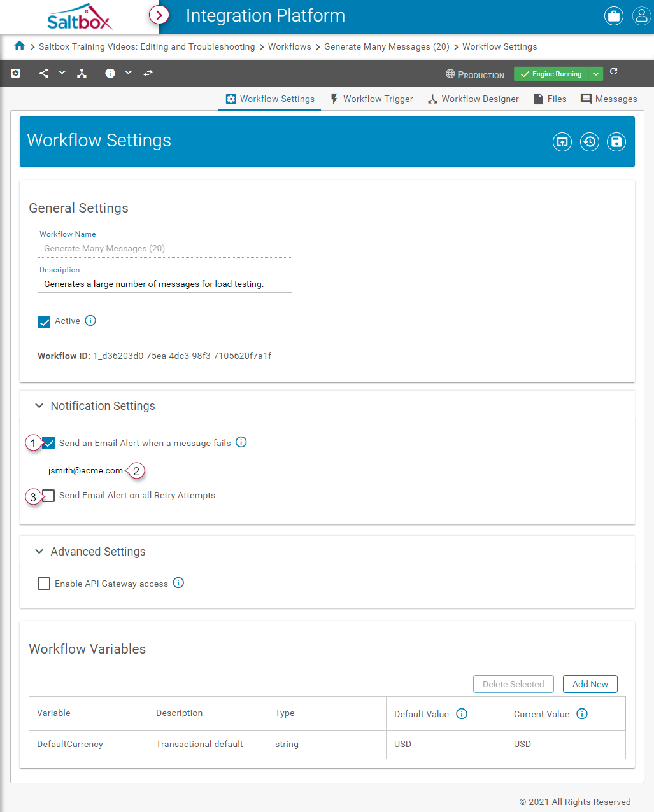
Task: Open the user profile icon
Action: pos(641,17)
